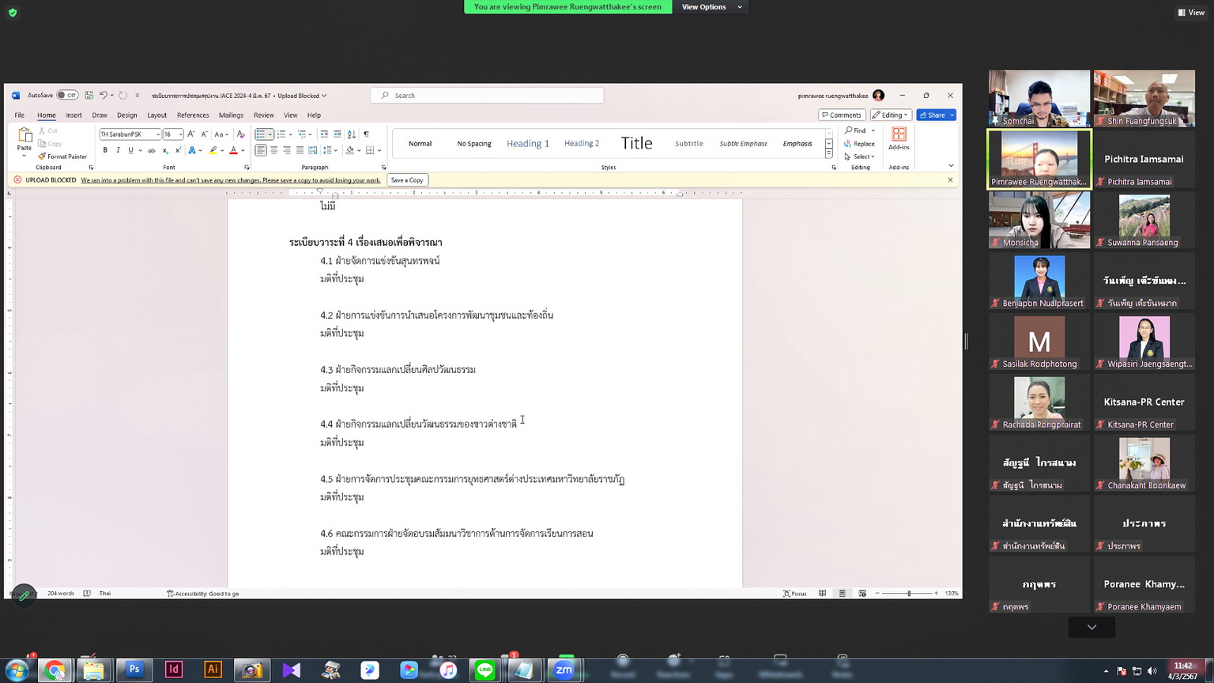Select the Format Painter tool

click(x=62, y=157)
